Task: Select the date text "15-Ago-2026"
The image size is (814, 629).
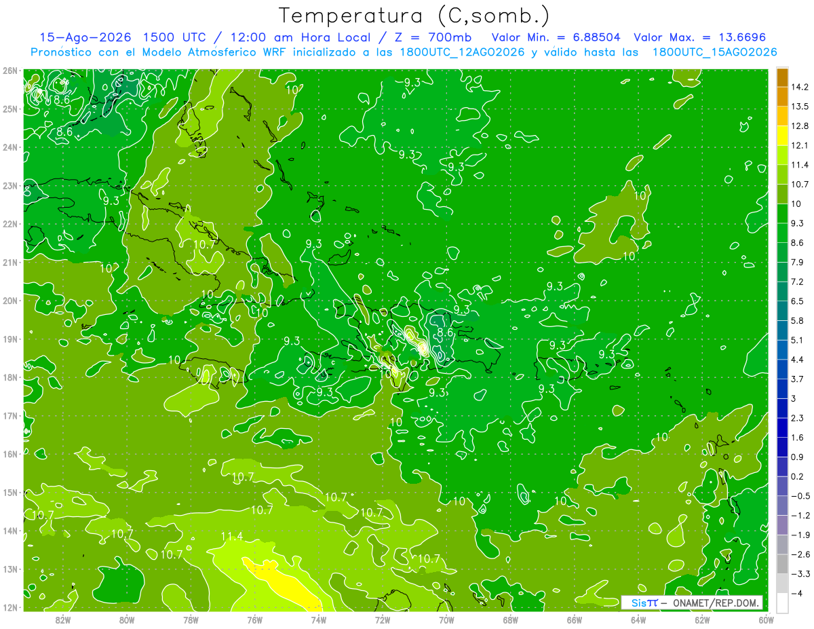Action: pos(86,37)
